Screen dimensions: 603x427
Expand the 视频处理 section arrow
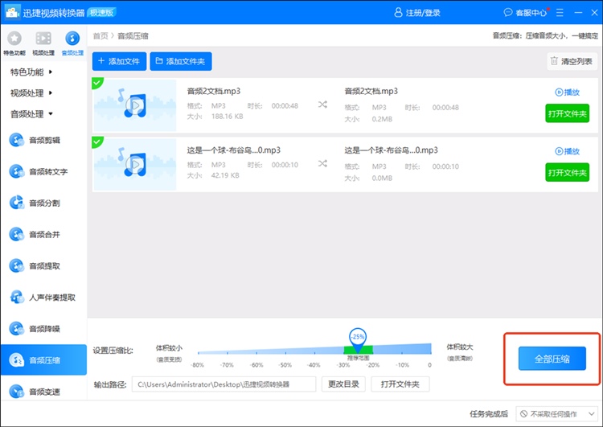[51, 92]
